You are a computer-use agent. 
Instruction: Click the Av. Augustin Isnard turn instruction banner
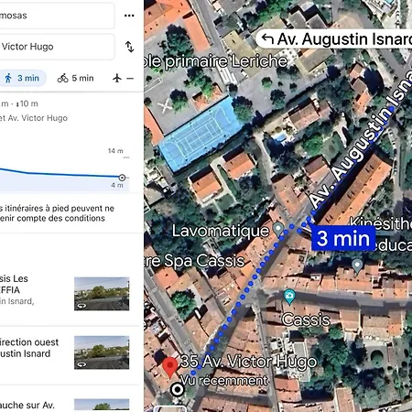coord(334,39)
